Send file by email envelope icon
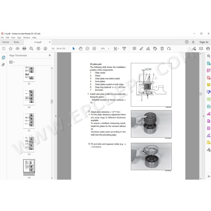The height and width of the screenshot is (211, 211). point(201,49)
